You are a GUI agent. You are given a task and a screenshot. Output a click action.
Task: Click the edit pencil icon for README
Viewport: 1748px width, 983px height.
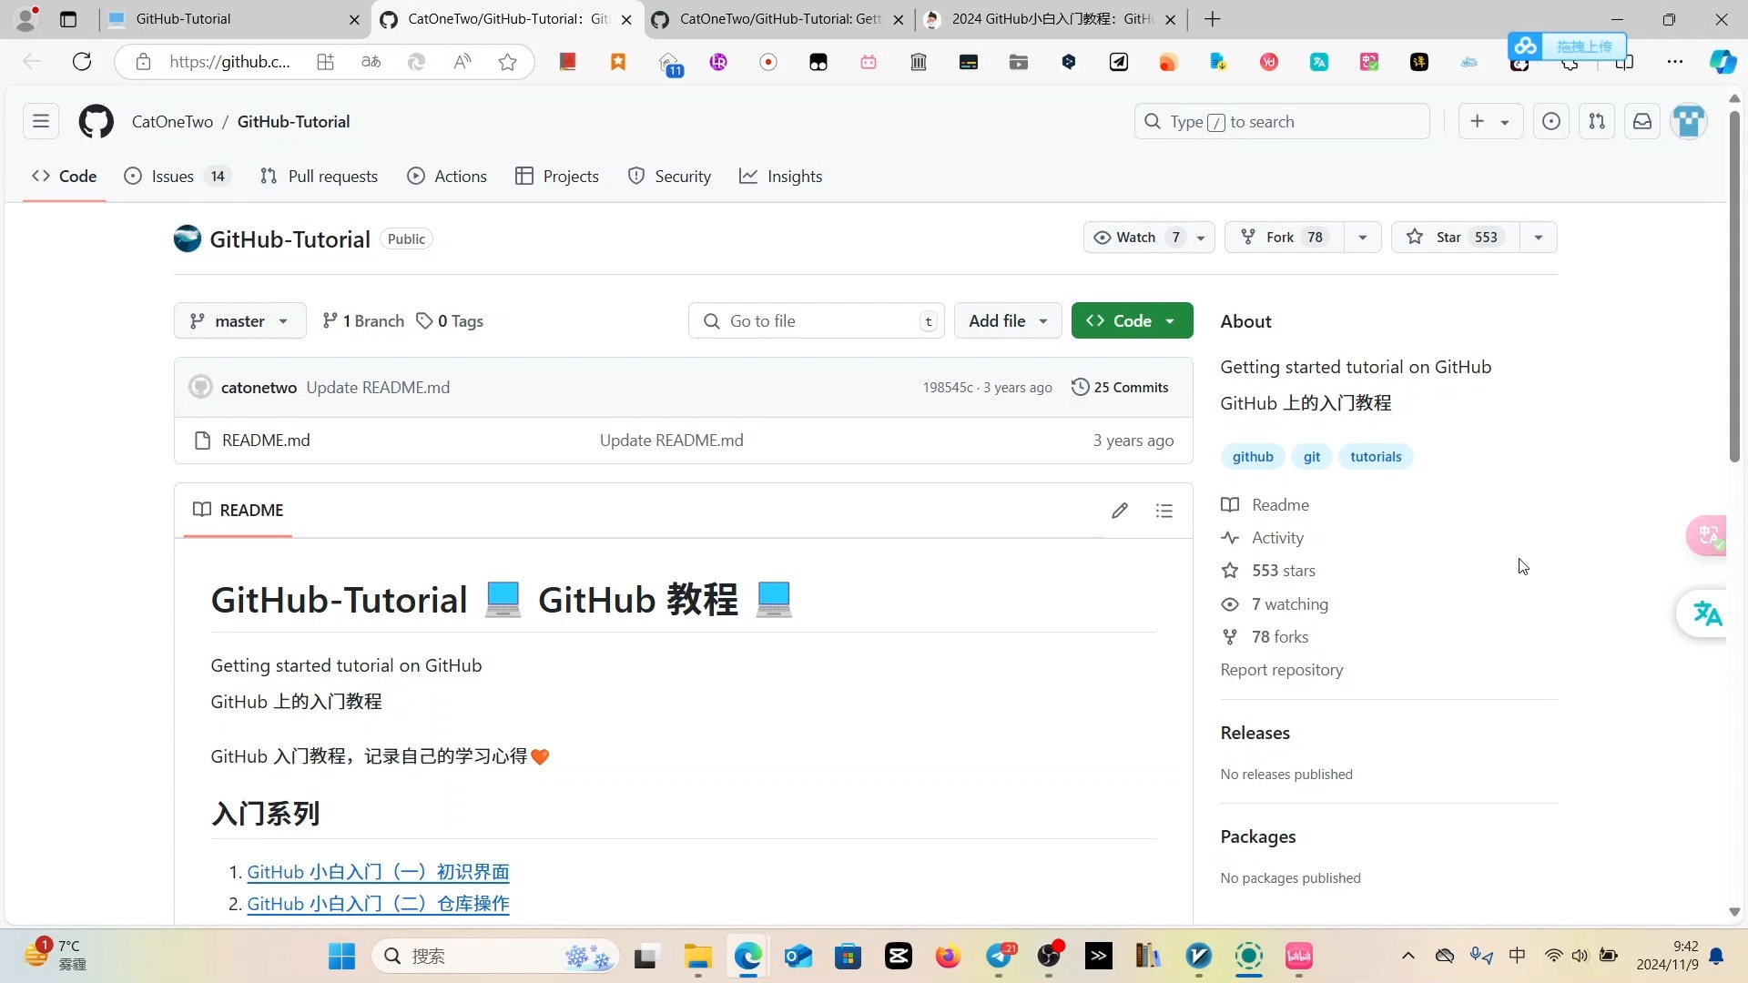pyautogui.click(x=1120, y=510)
